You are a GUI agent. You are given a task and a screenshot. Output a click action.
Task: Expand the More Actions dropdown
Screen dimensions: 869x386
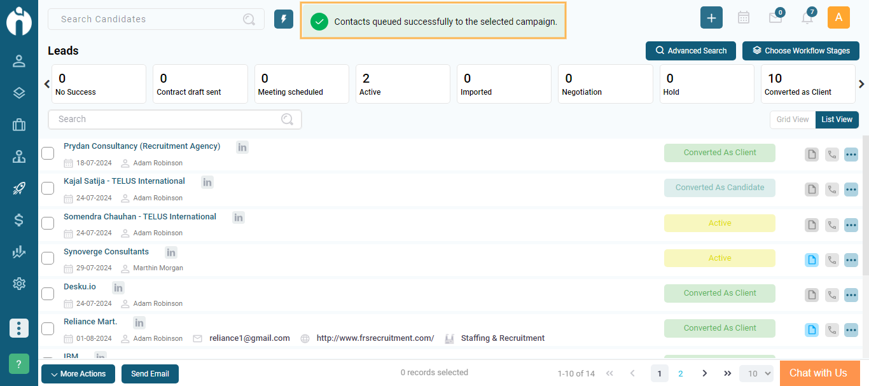point(78,374)
